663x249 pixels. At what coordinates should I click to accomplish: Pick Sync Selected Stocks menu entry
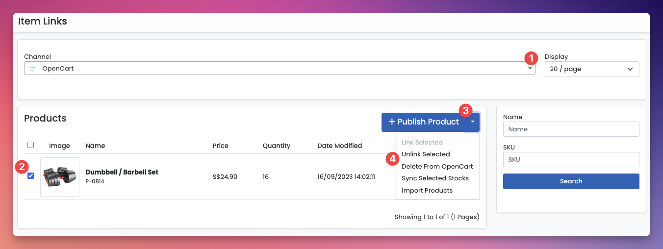435,178
